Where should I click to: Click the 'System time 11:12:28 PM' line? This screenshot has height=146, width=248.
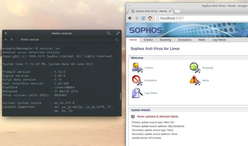(x=48, y=64)
